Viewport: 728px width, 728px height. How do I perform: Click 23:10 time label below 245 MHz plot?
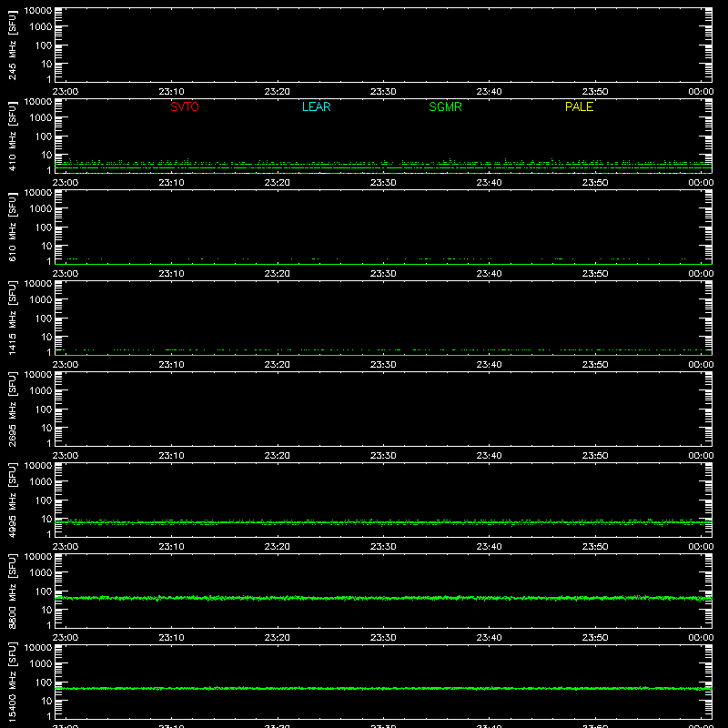tap(171, 92)
